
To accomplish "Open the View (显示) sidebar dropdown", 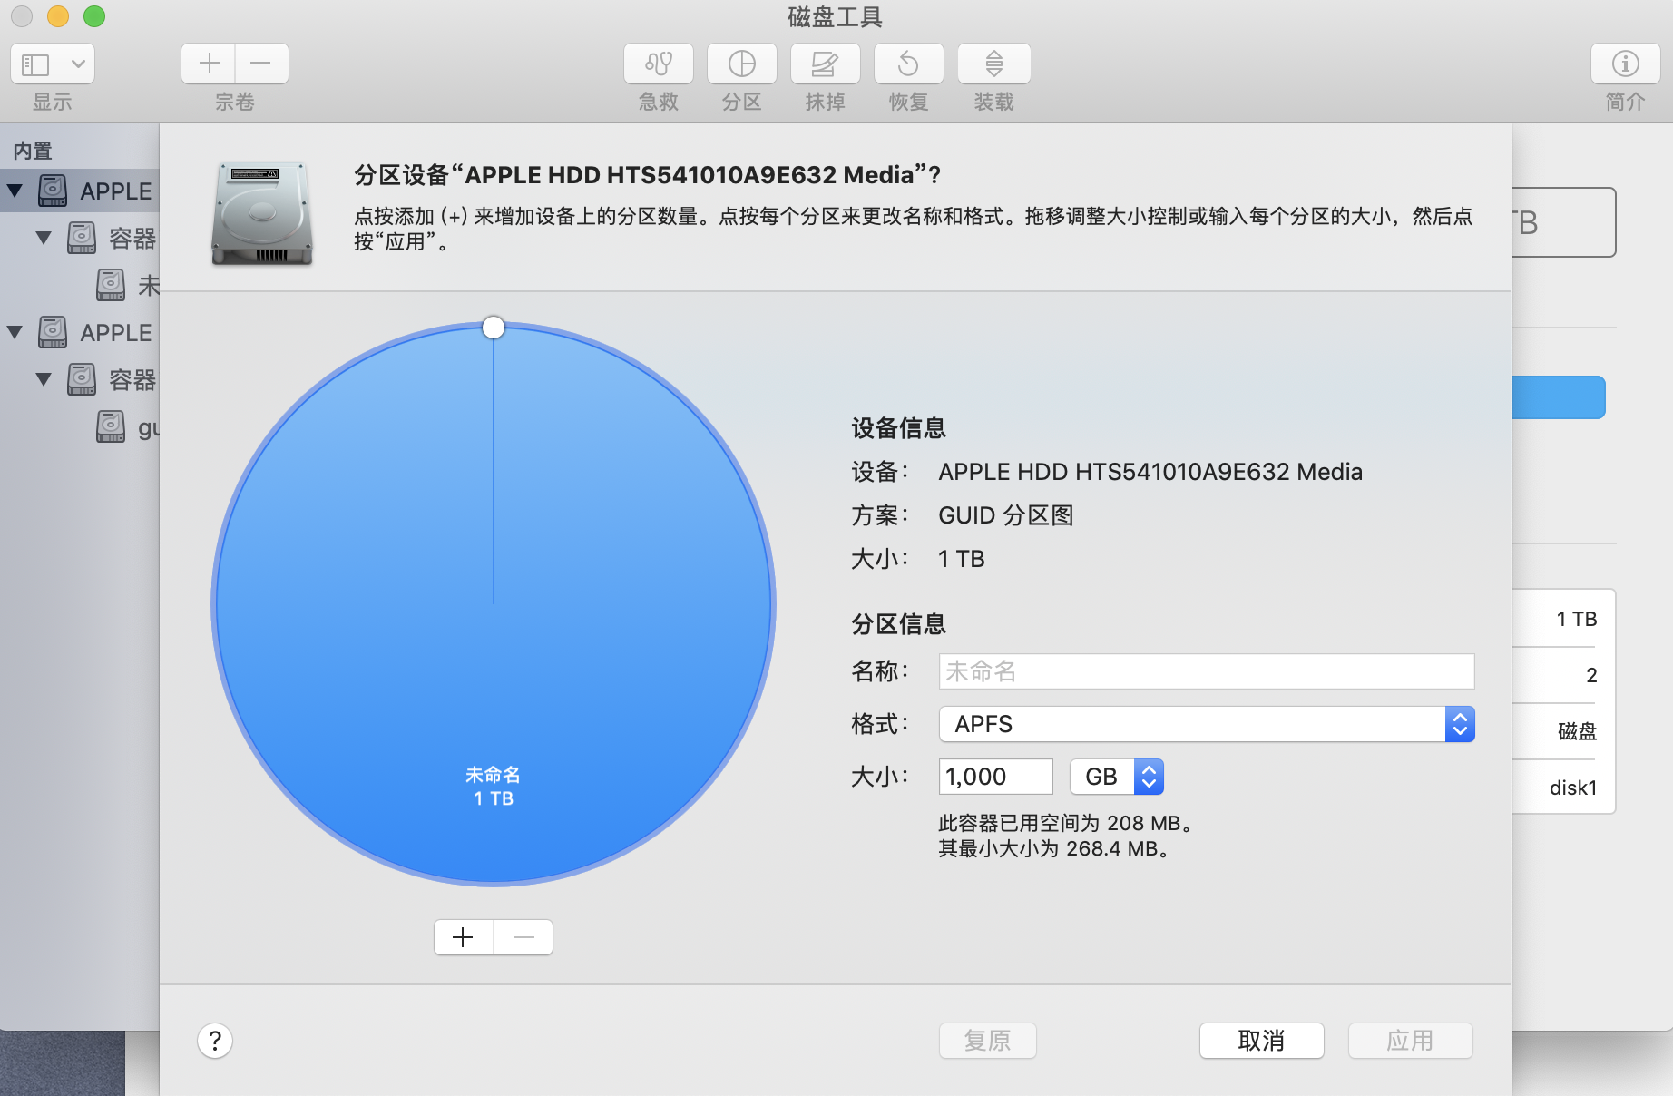I will [53, 64].
